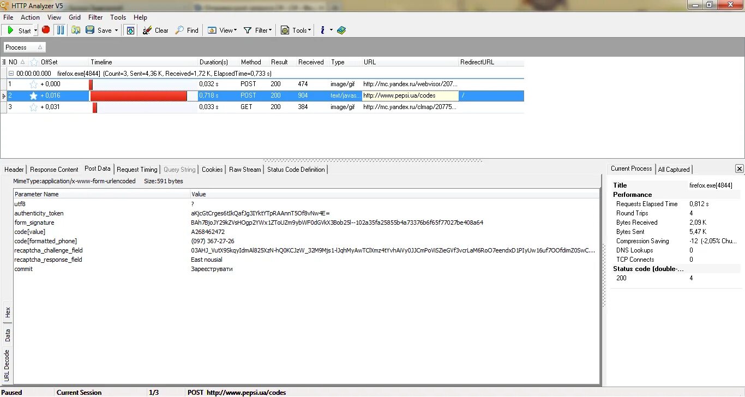Image resolution: width=745 pixels, height=397 pixels.
Task: Open the Filter toolbar dropdown
Action: tap(257, 31)
